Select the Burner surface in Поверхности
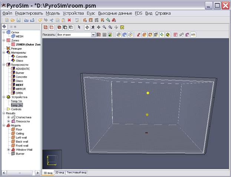 tap(20, 73)
